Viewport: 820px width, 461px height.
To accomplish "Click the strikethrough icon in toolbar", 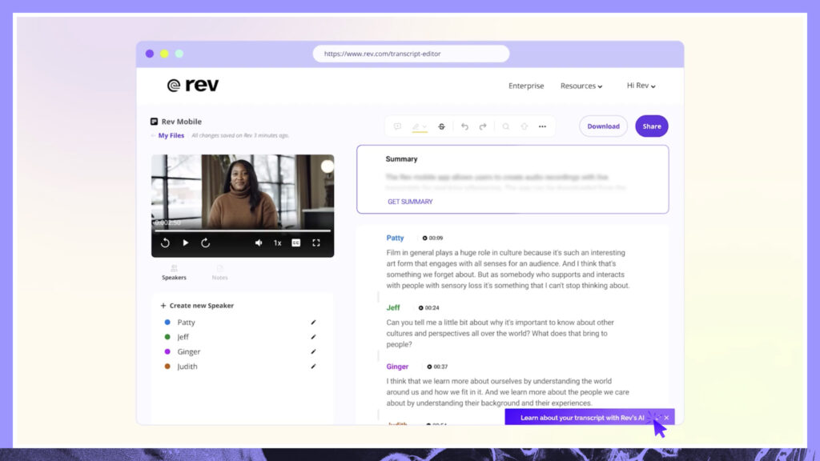I will (x=441, y=126).
